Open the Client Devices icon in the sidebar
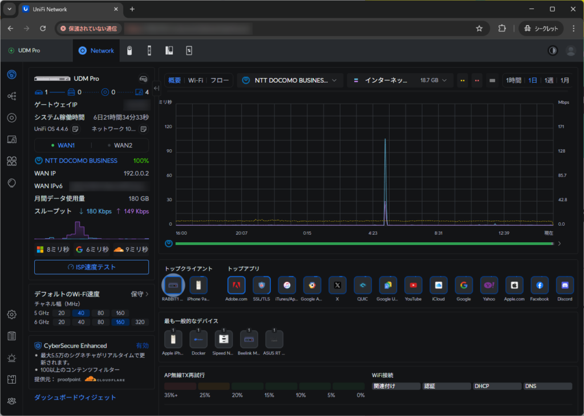The image size is (584, 416). tap(11, 139)
